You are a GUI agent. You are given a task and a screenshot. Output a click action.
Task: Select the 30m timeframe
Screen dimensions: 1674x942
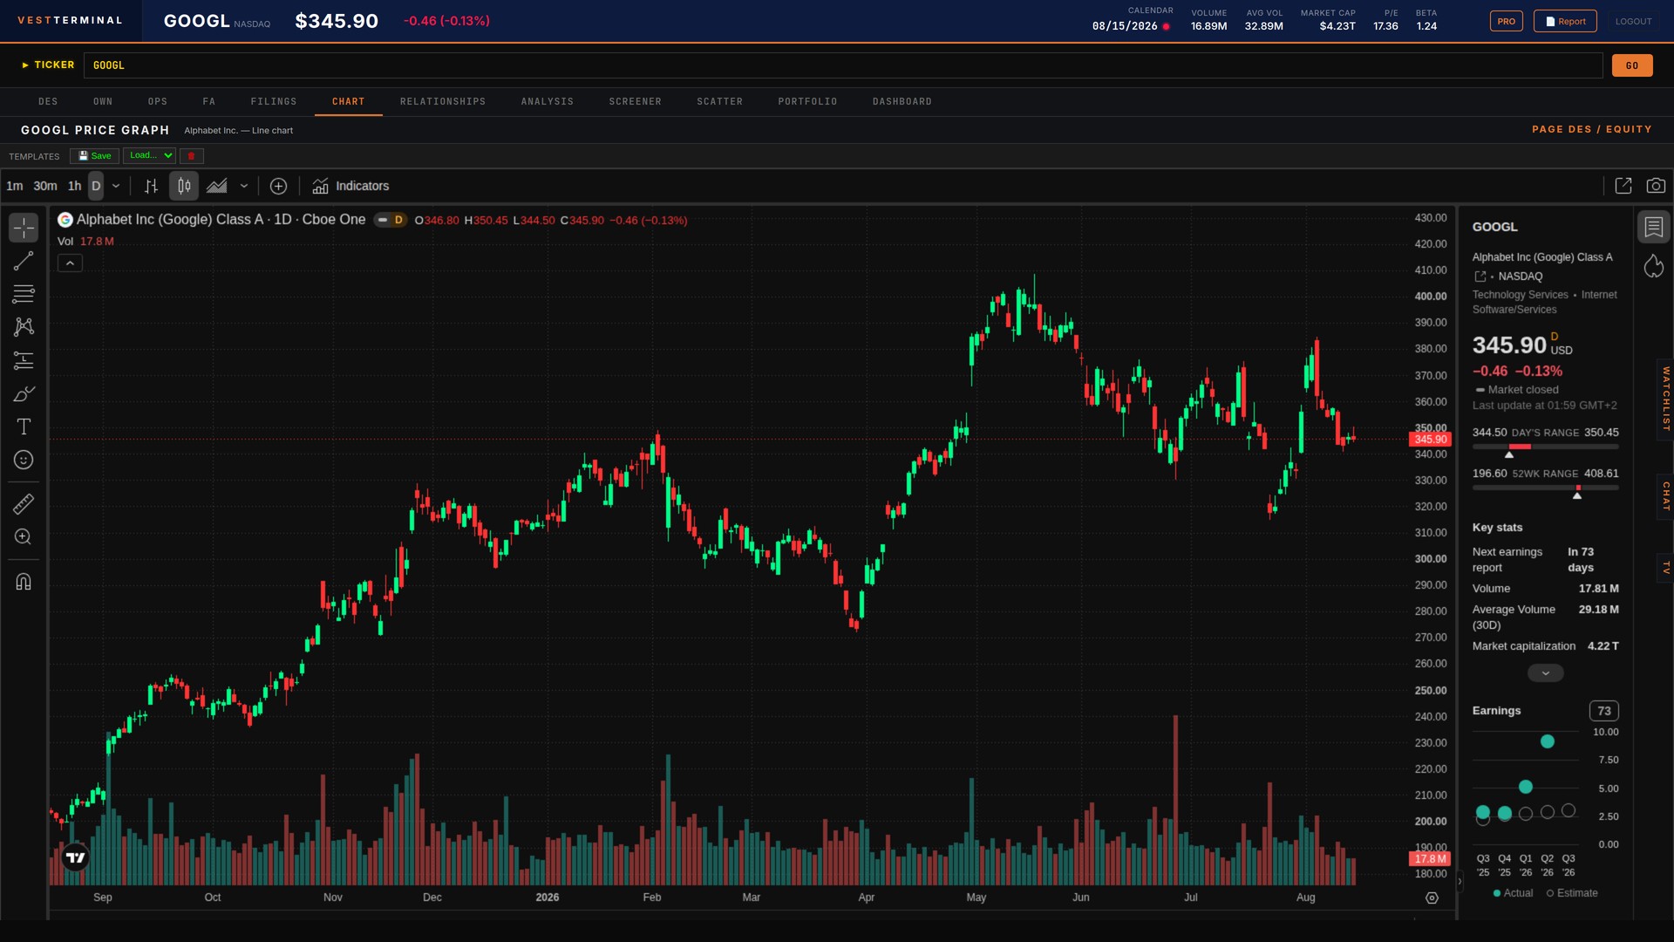(x=45, y=186)
